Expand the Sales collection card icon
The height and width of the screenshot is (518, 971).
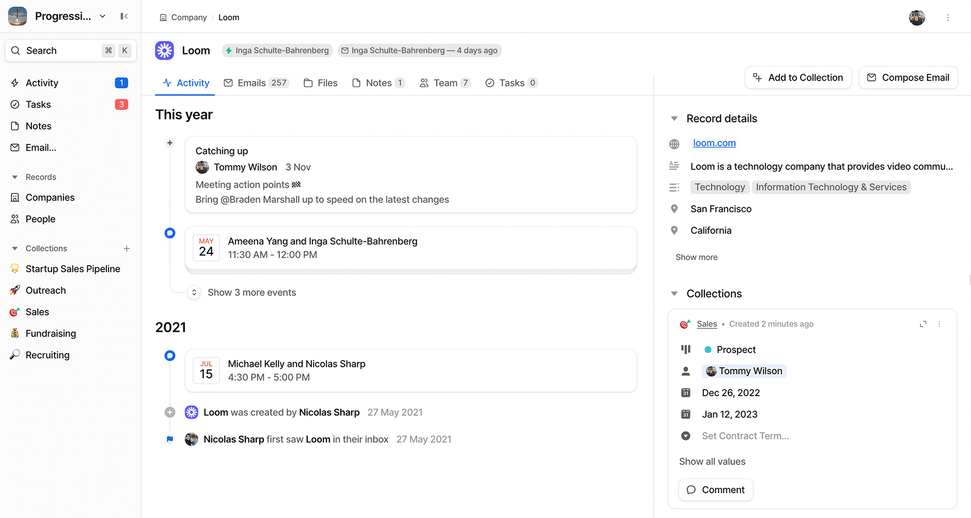click(923, 324)
